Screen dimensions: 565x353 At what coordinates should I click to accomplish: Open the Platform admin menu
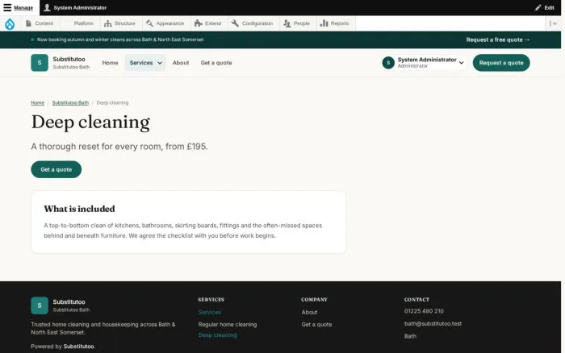point(78,23)
